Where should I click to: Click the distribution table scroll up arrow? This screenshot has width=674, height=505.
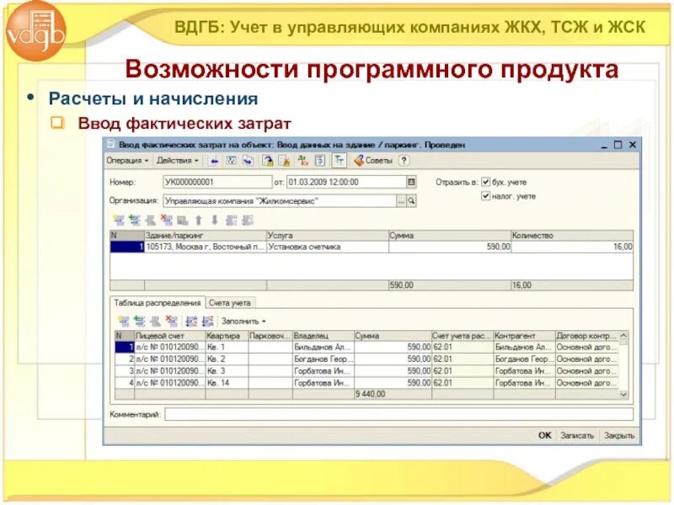pos(623,336)
